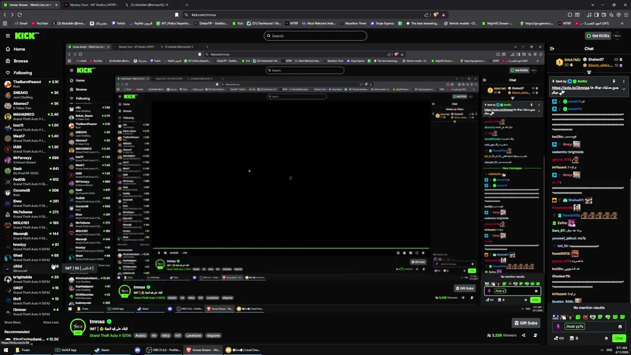Open the emoji picker in chat input
This screenshot has width=631, height=355.
pyautogui.click(x=620, y=326)
